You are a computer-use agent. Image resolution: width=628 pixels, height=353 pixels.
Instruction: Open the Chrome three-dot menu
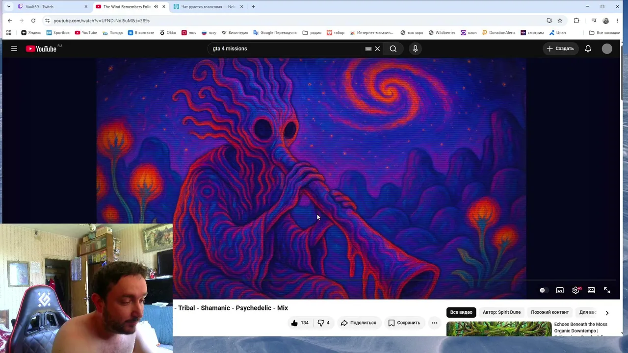(618, 21)
